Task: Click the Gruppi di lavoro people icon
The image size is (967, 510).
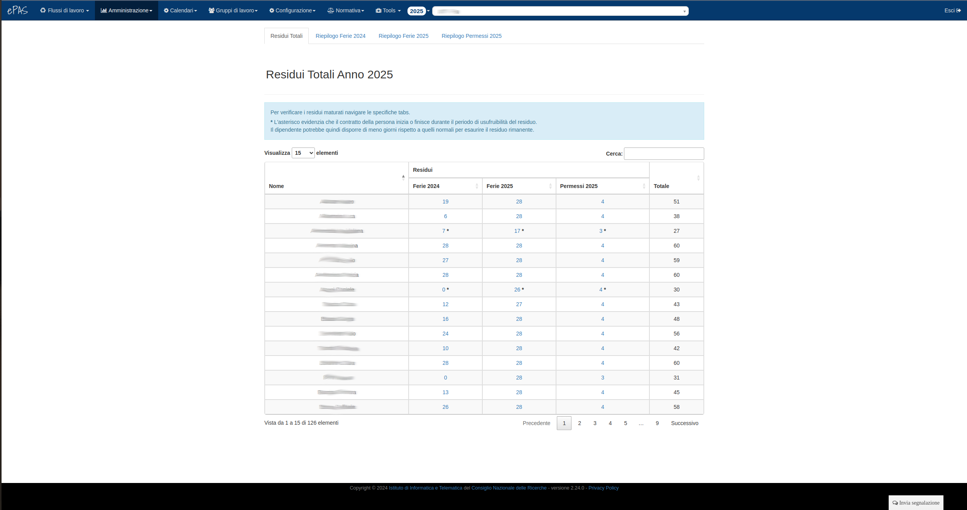Action: [211, 10]
